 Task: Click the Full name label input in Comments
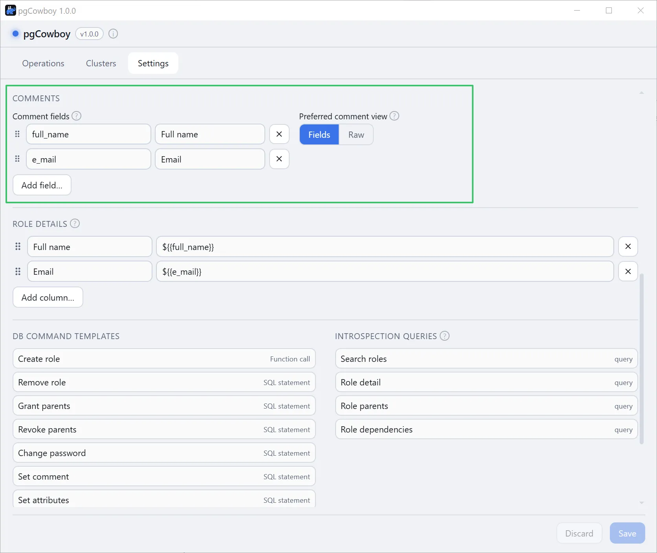pos(210,134)
